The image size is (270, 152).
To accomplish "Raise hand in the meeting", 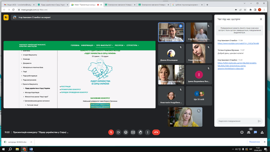I will pyautogui.click(x=140, y=132).
